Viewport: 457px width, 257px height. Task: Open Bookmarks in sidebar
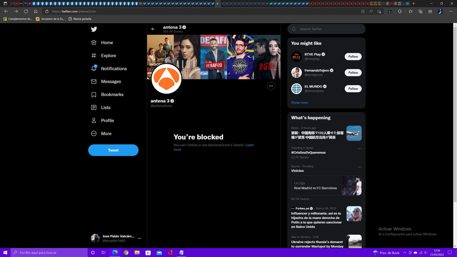[107, 95]
